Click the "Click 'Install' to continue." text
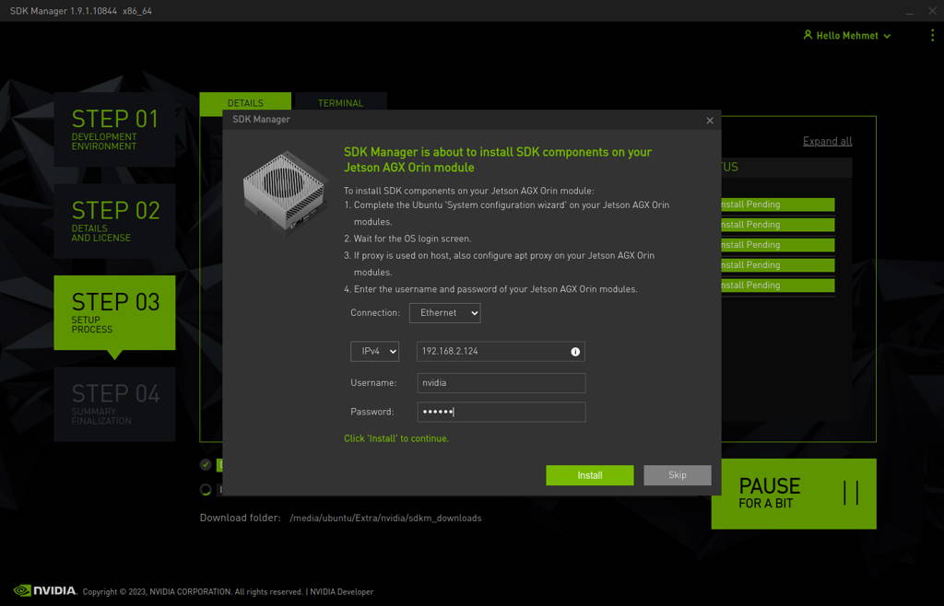This screenshot has width=944, height=606. 396,438
